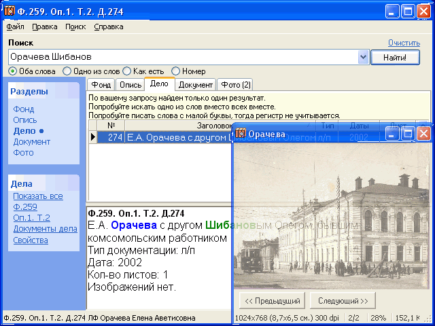Select the Как есть search mode
The height and width of the screenshot is (326, 435).
tap(126, 71)
